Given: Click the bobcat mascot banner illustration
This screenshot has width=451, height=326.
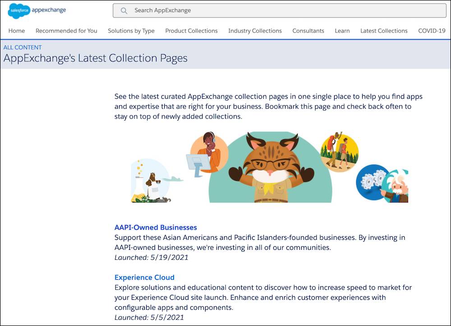Looking at the screenshot, I should click(x=270, y=167).
